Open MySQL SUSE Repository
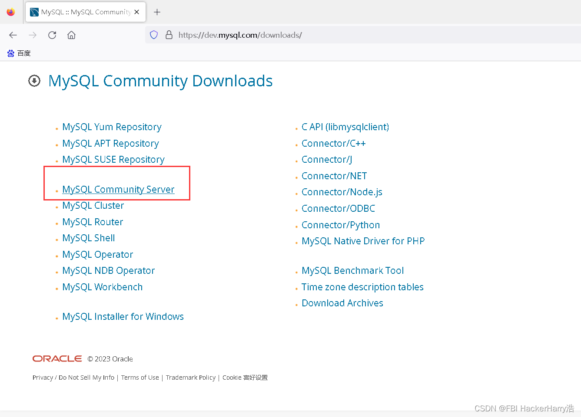The height and width of the screenshot is (417, 581). [113, 160]
